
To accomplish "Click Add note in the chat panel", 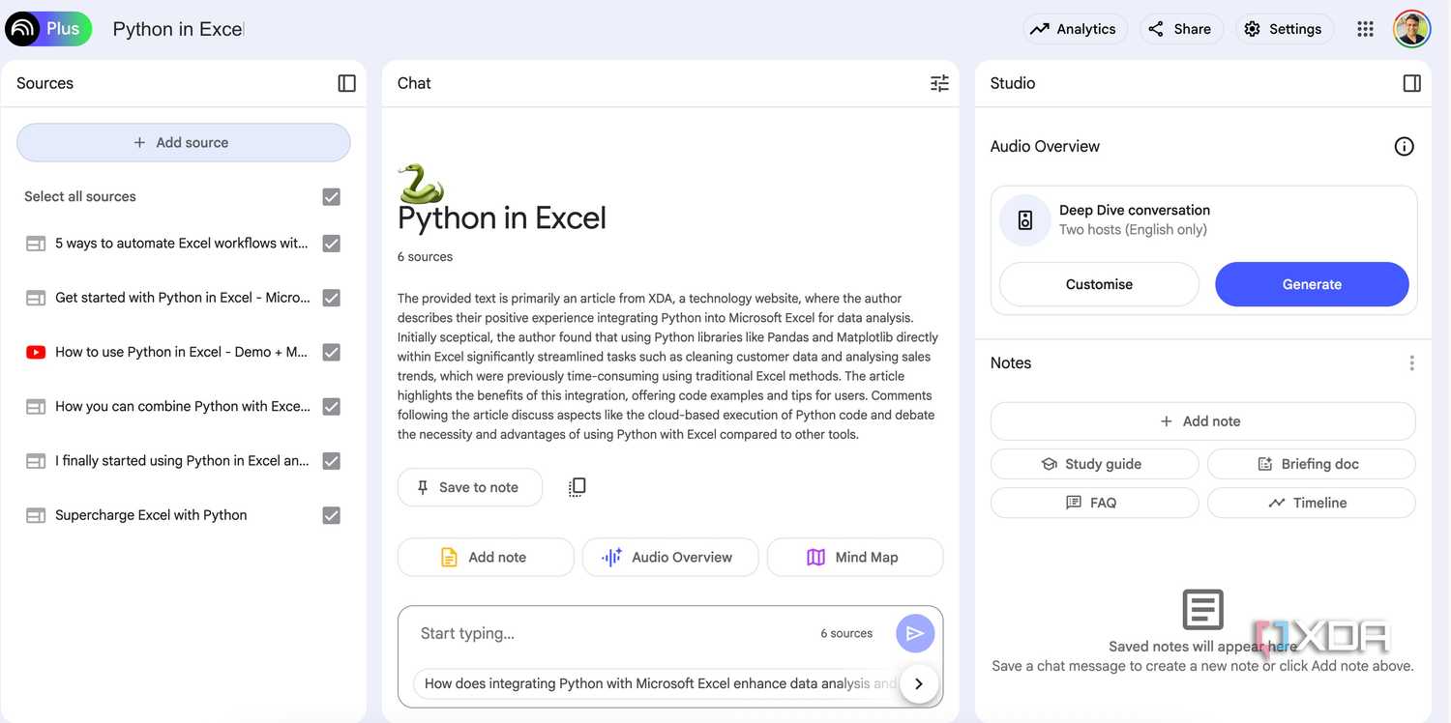I will pos(486,558).
